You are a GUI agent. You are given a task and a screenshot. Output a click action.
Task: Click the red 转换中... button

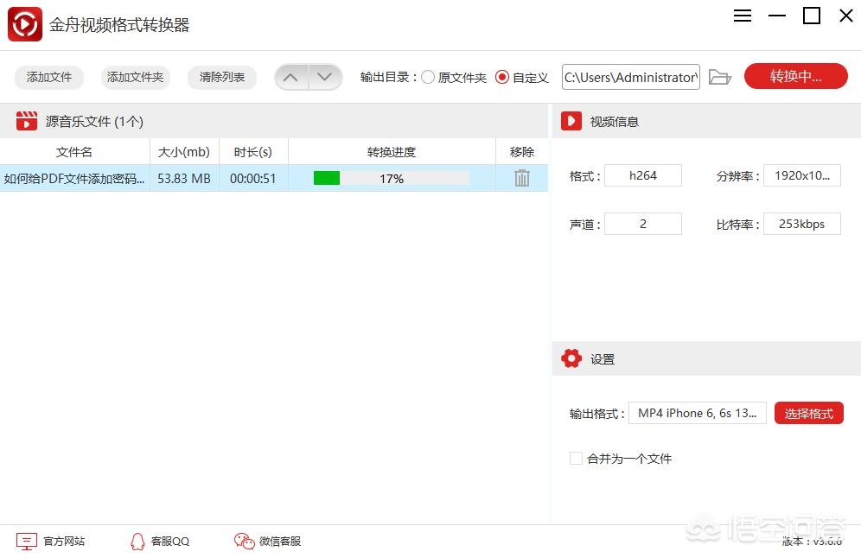click(x=795, y=76)
